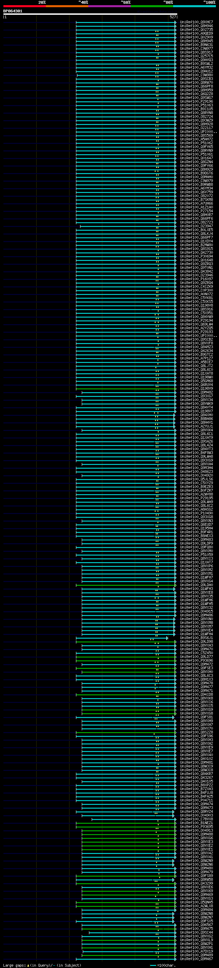
Task: Select hit label UniRef100_P30694
Action: (196, 256)
